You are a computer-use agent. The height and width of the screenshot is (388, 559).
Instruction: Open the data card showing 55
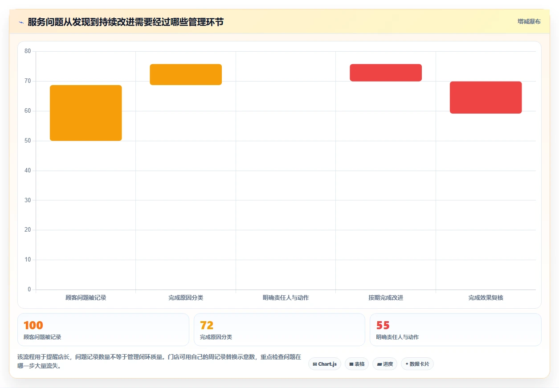pyautogui.click(x=456, y=330)
